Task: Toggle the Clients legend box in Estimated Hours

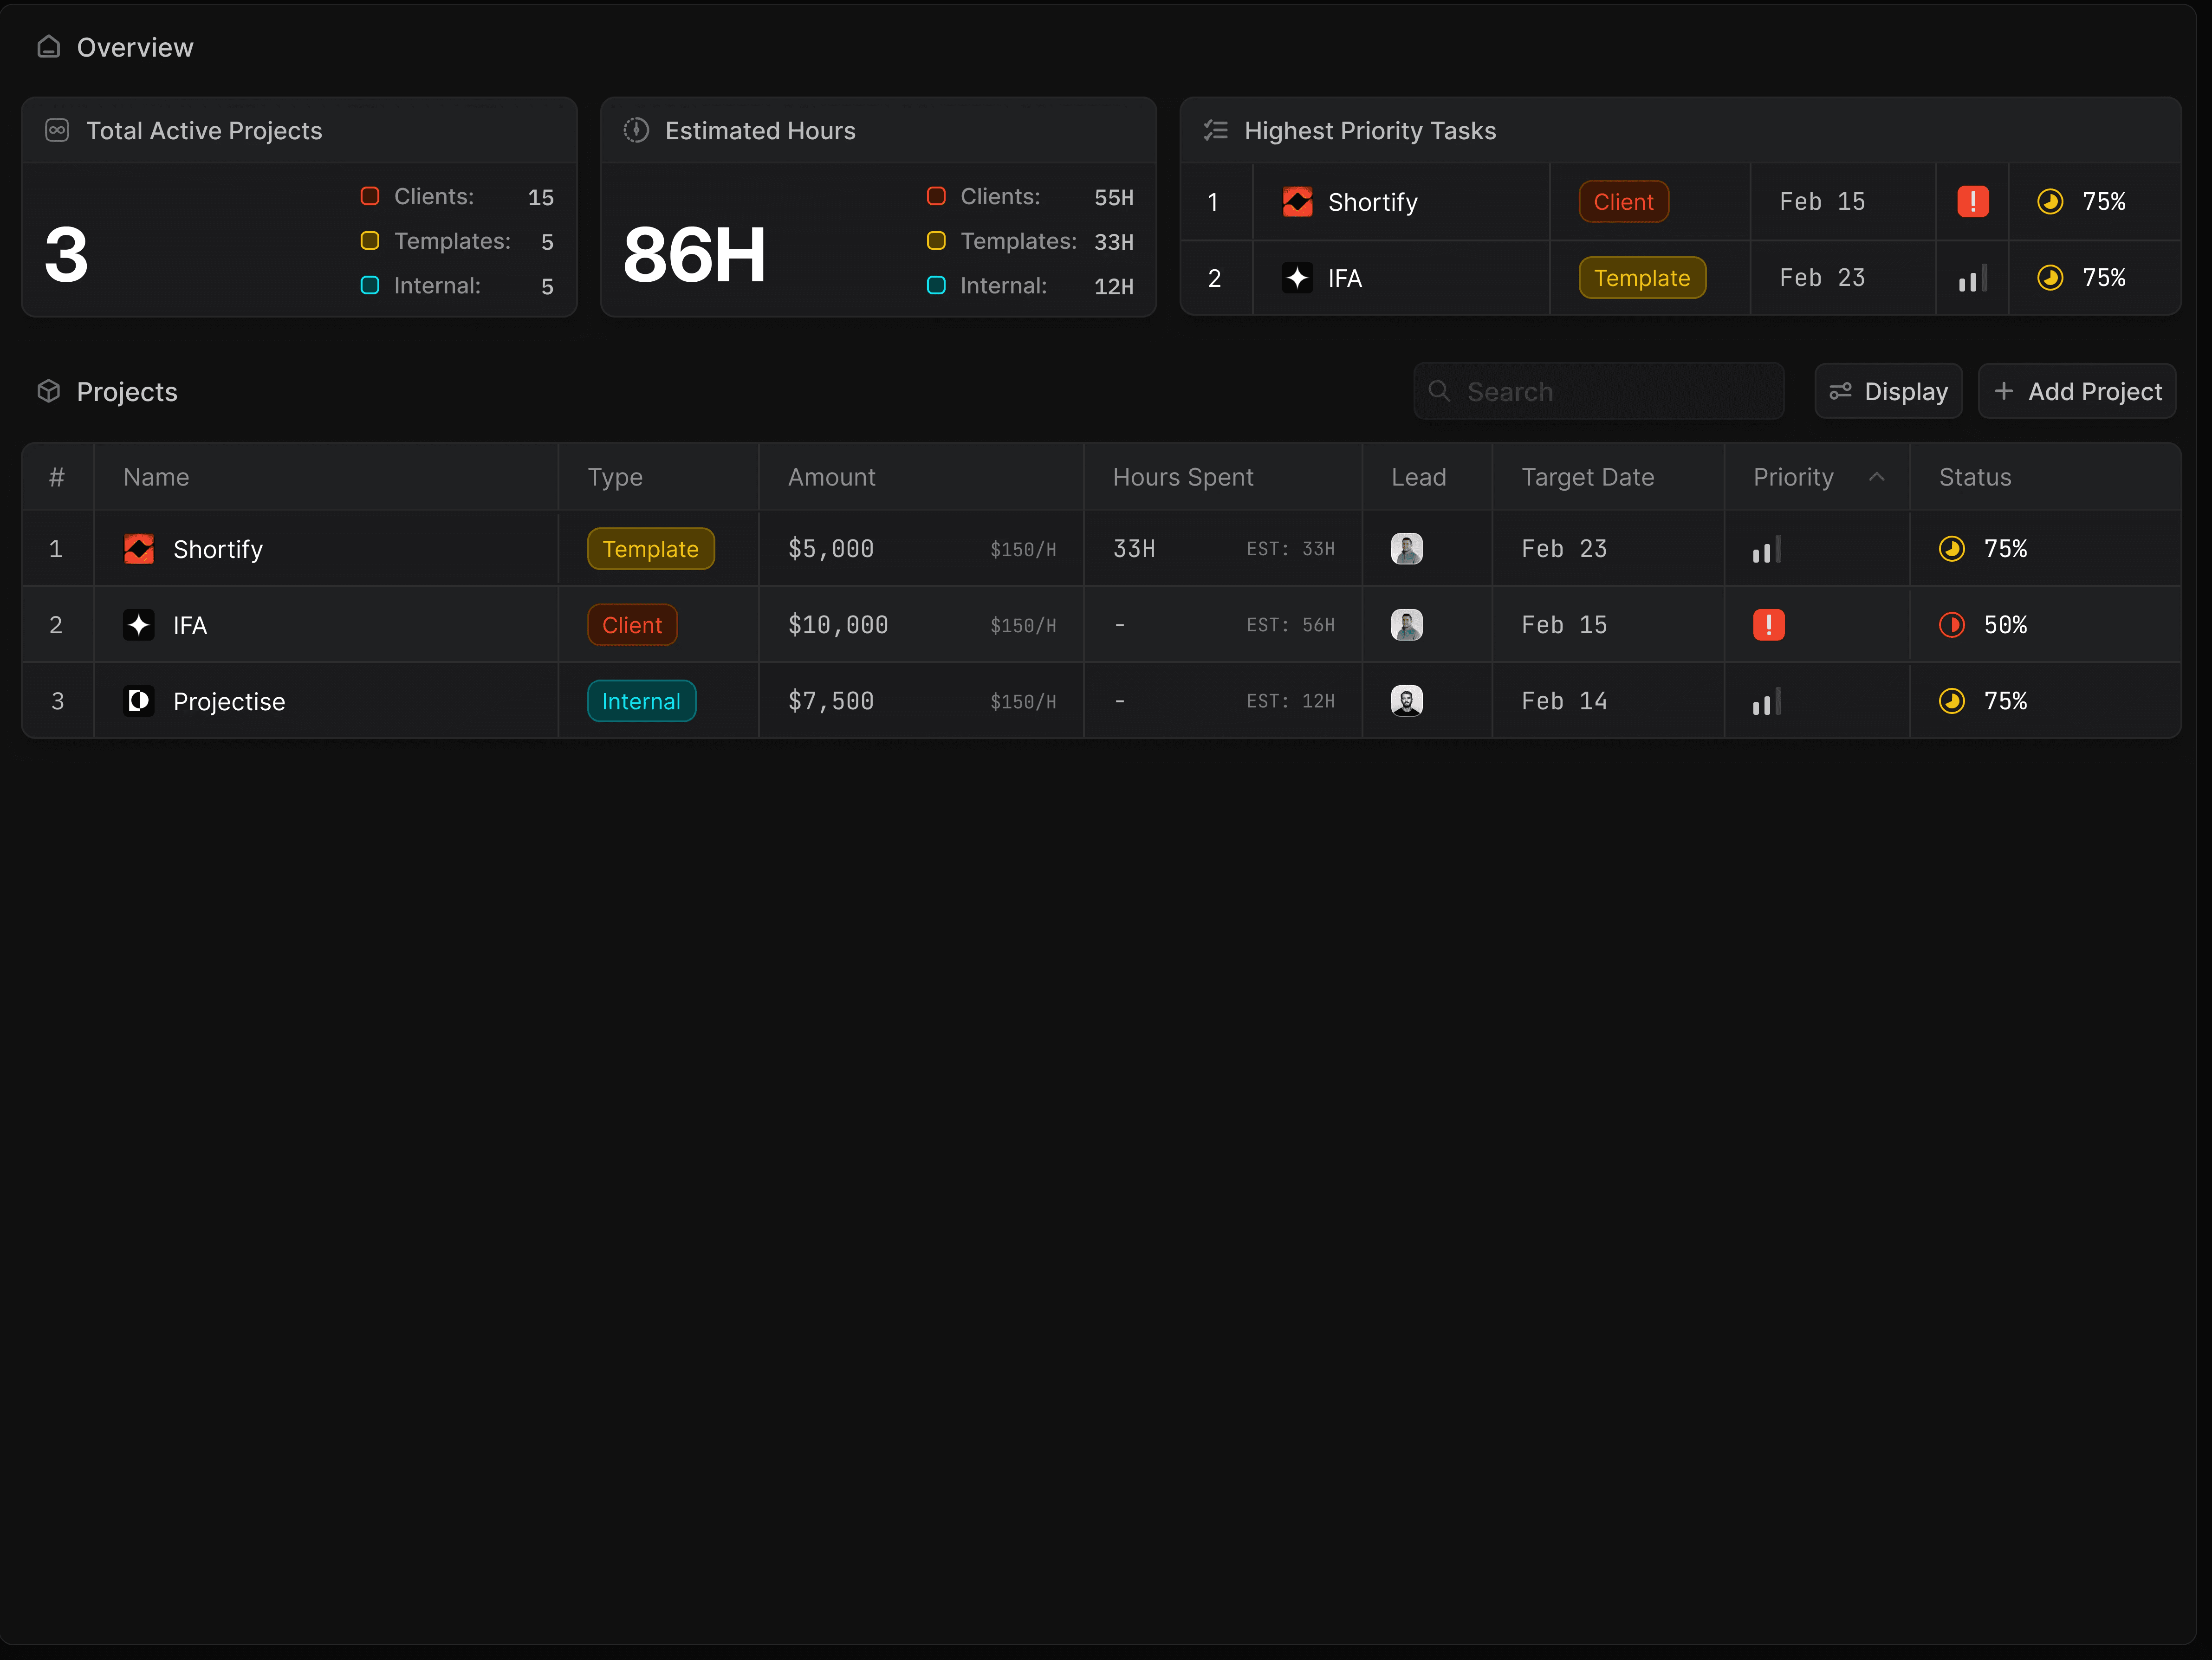Action: (x=936, y=196)
